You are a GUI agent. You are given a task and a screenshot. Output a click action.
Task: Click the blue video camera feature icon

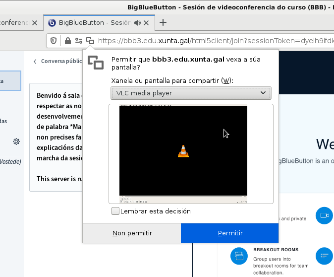pyautogui.click(x=324, y=215)
